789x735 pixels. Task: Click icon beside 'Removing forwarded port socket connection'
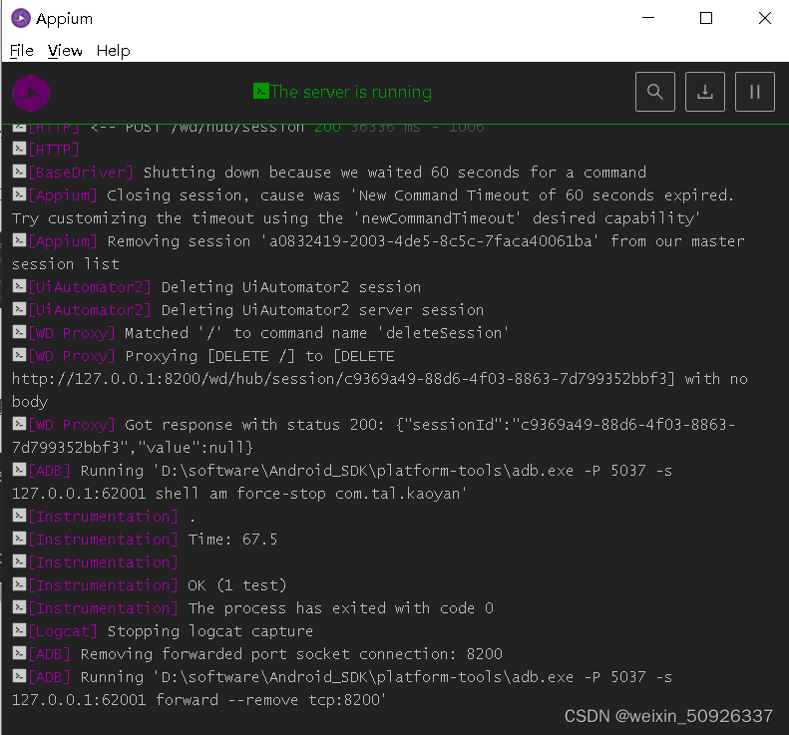(x=19, y=653)
